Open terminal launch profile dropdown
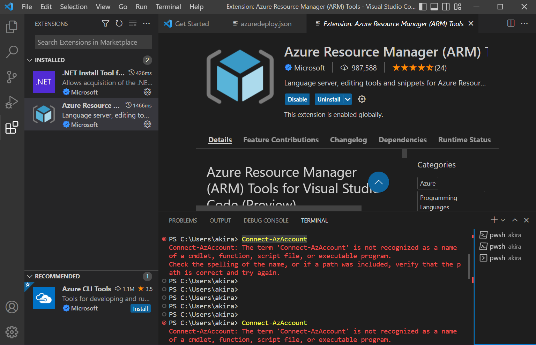536x345 pixels. coord(503,220)
